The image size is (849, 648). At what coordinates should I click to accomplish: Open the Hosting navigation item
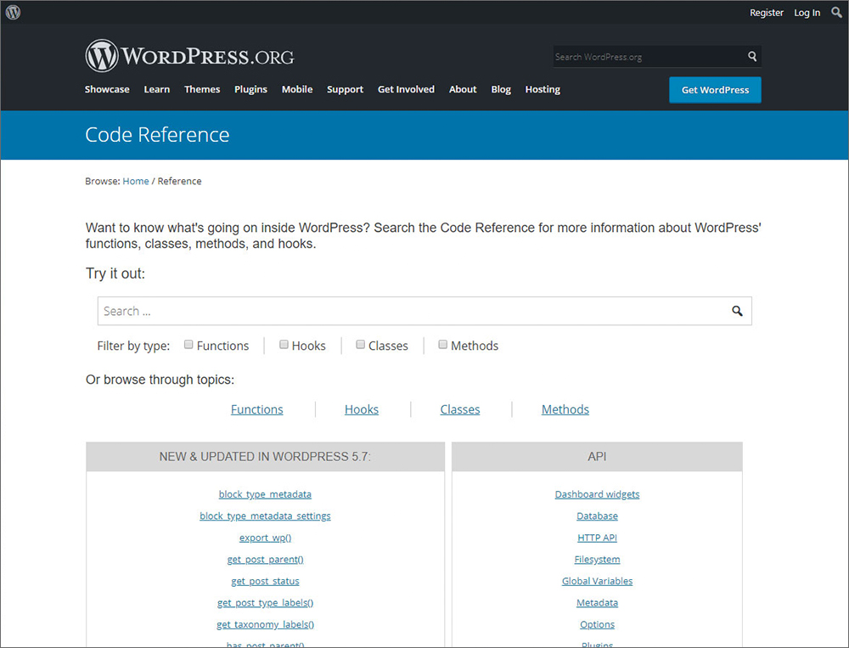coord(543,89)
